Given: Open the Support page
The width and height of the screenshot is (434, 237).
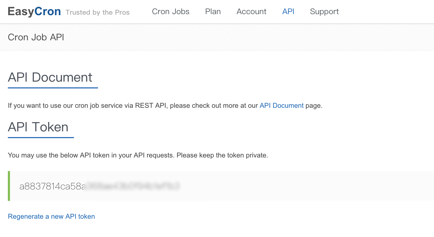Looking at the screenshot, I should 324,12.
